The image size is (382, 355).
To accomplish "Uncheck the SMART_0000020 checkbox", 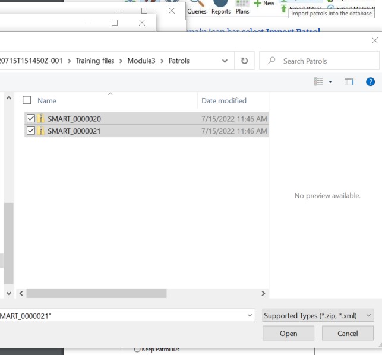I will coord(30,119).
